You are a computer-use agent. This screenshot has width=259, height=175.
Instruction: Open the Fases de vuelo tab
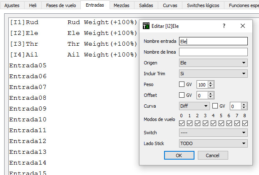coord(61,5)
